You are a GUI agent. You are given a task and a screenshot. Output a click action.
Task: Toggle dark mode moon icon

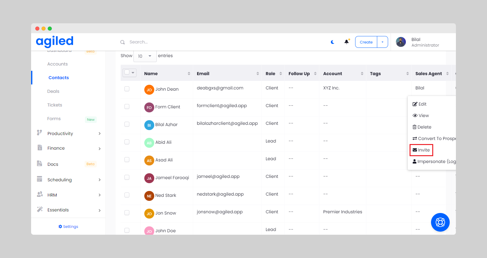tap(332, 42)
